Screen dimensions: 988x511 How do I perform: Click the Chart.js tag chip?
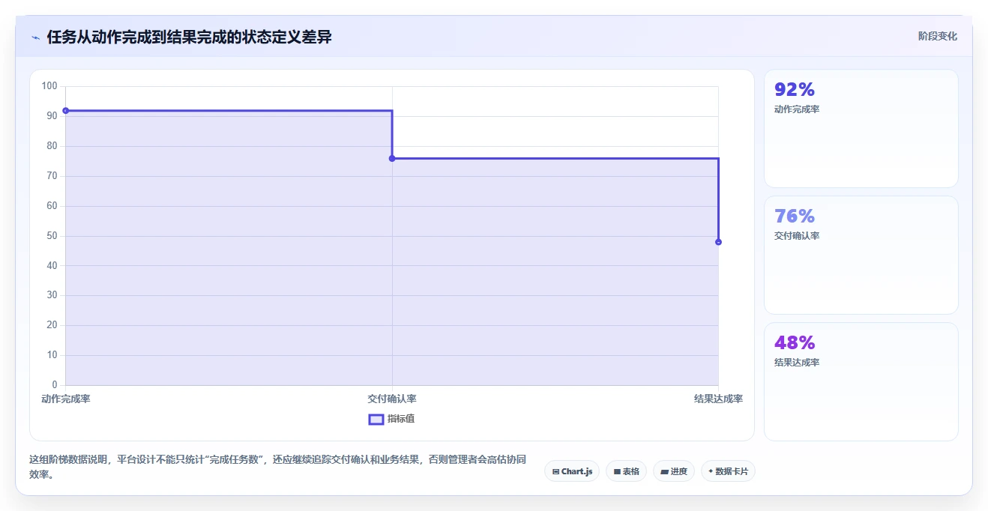point(572,471)
